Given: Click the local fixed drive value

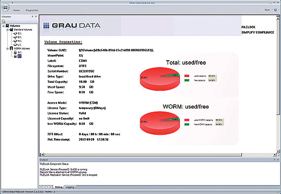Looking at the screenshot, I should [90, 77].
